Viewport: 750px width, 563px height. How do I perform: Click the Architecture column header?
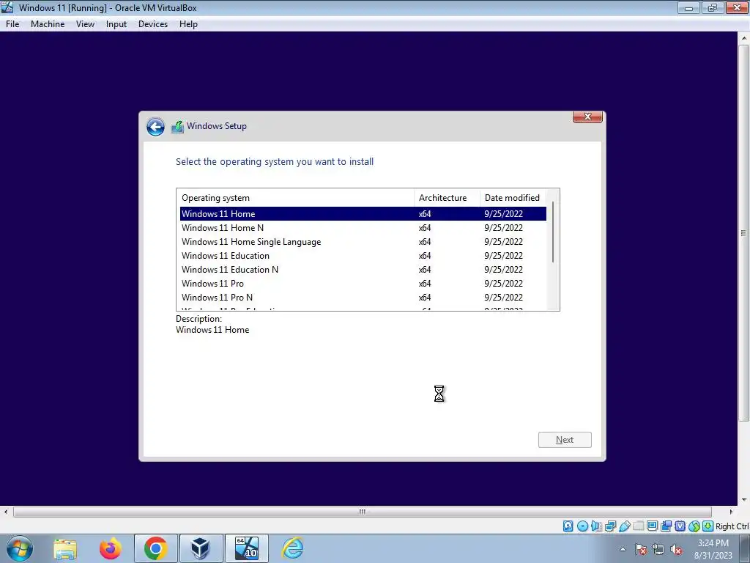click(447, 198)
